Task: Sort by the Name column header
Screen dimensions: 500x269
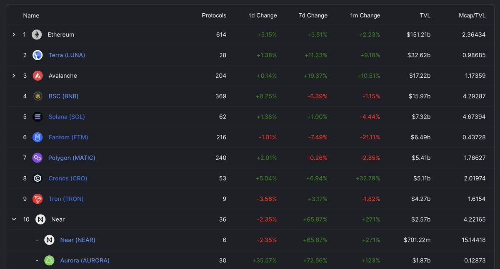Action: pos(31,15)
